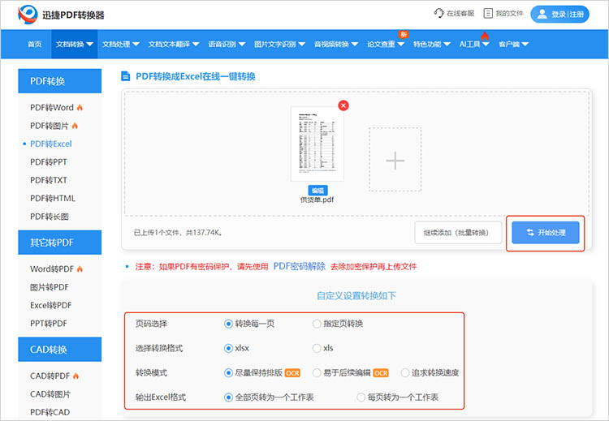
Task: Open CAD转图片 in sidebar
Action: 50,394
